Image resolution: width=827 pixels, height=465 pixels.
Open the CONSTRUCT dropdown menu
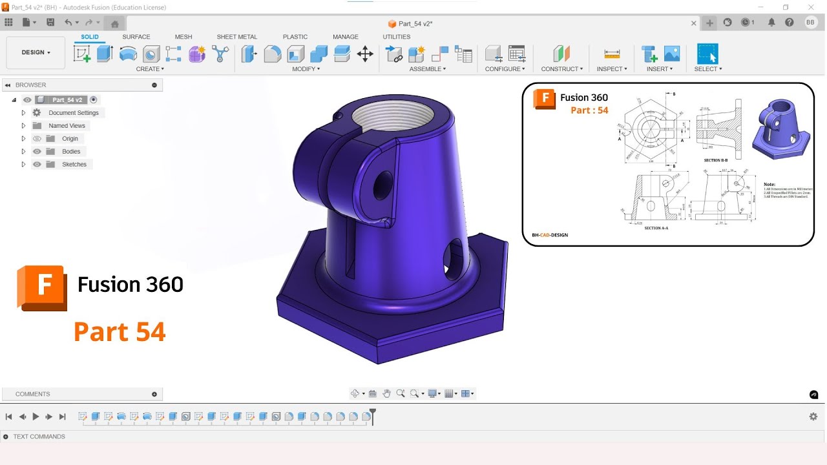(562, 69)
